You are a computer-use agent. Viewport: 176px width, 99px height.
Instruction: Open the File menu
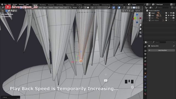pos(5,4)
